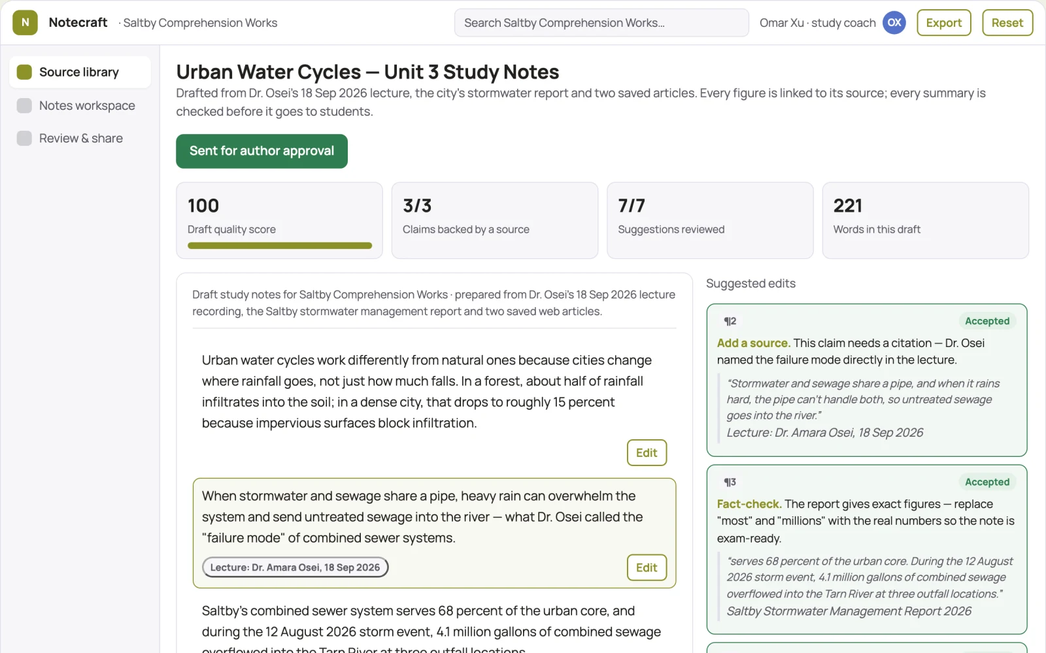Open the ¶2 Add a source suggestion
1046x653 pixels.
pos(866,380)
